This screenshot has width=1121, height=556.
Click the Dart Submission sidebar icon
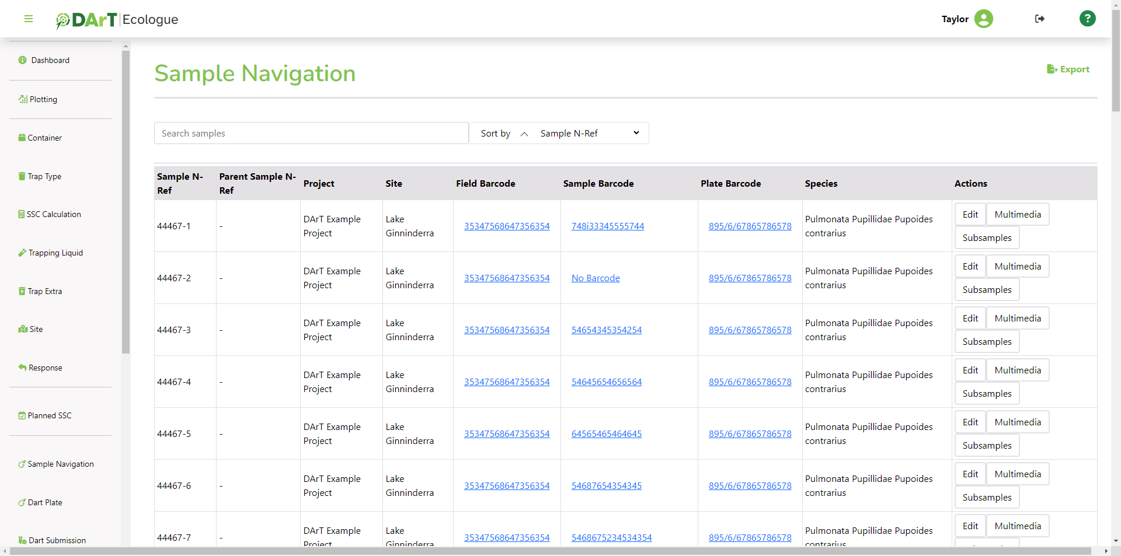pyautogui.click(x=22, y=540)
